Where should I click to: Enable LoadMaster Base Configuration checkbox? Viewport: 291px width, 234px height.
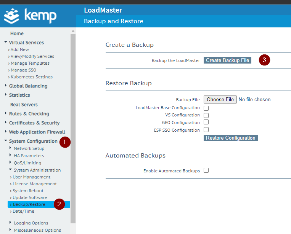coord(206,108)
